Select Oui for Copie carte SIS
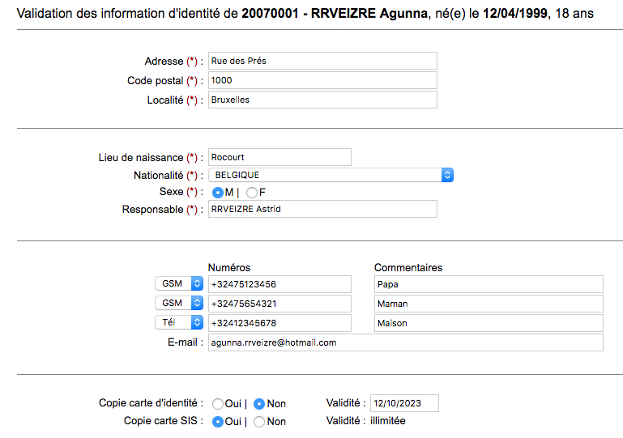The height and width of the screenshot is (438, 623). (x=217, y=421)
